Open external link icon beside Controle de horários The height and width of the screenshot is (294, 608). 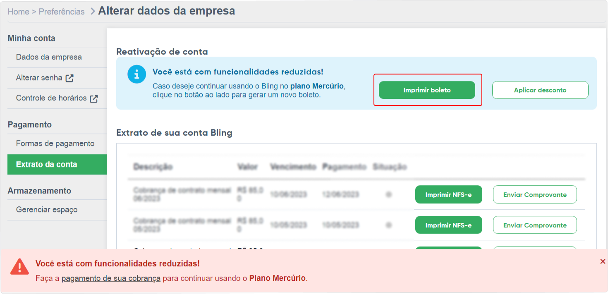(x=94, y=98)
